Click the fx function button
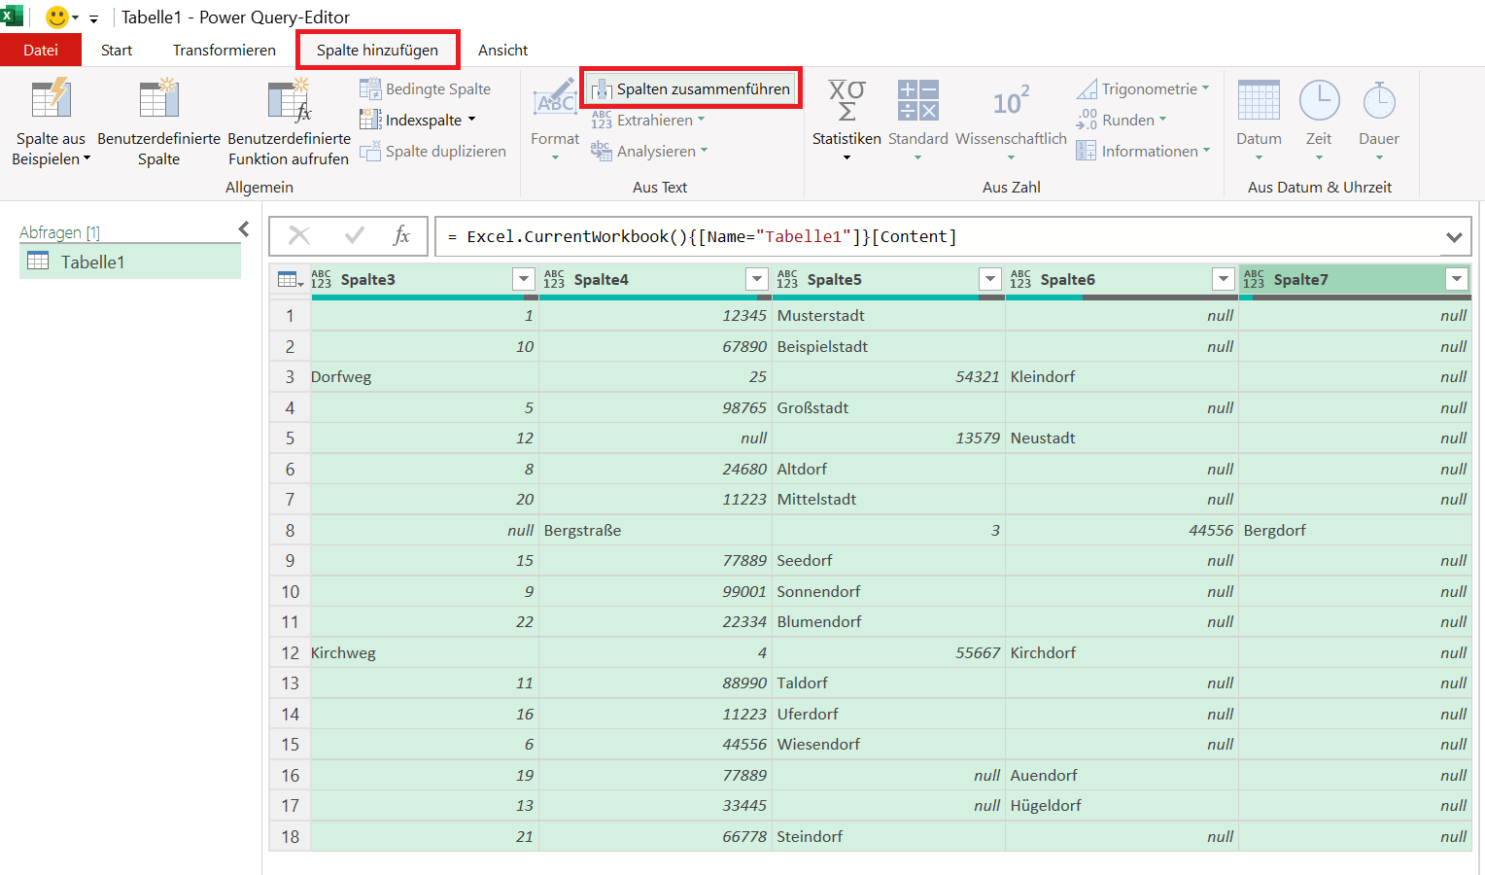The image size is (1485, 875). tap(401, 235)
